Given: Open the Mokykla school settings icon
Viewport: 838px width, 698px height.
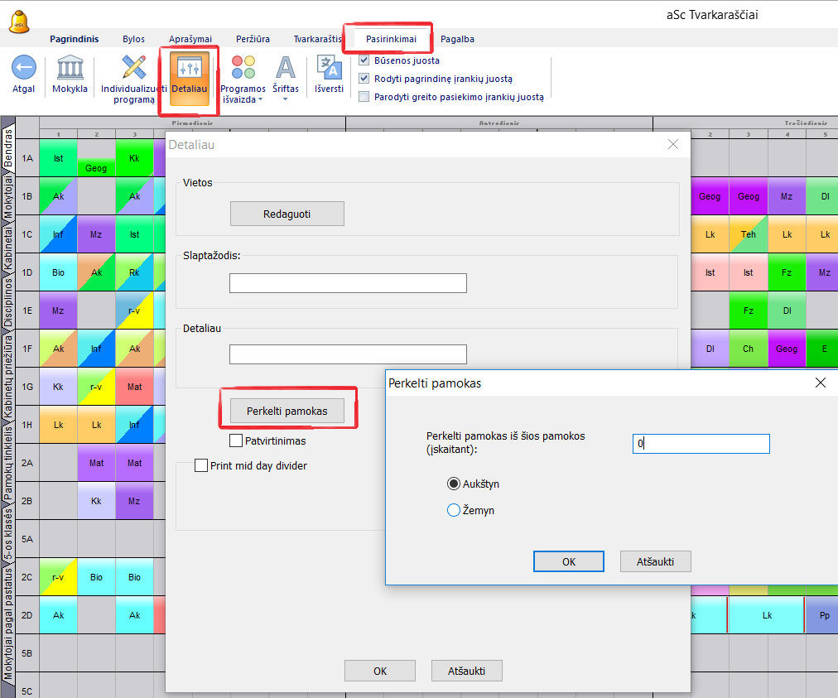Looking at the screenshot, I should coord(70,68).
